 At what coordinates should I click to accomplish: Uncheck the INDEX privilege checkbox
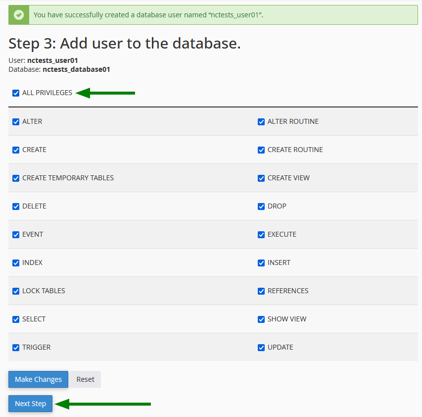click(16, 263)
